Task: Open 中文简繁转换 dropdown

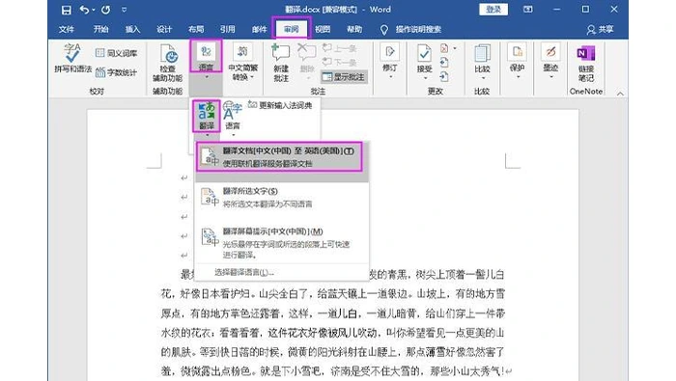Action: click(x=242, y=62)
